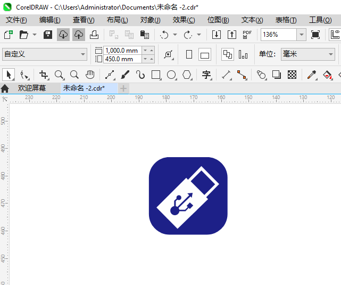The width and height of the screenshot is (341, 285).
Task: Switch to the 欢迎屏幕 tab
Action: coord(32,88)
